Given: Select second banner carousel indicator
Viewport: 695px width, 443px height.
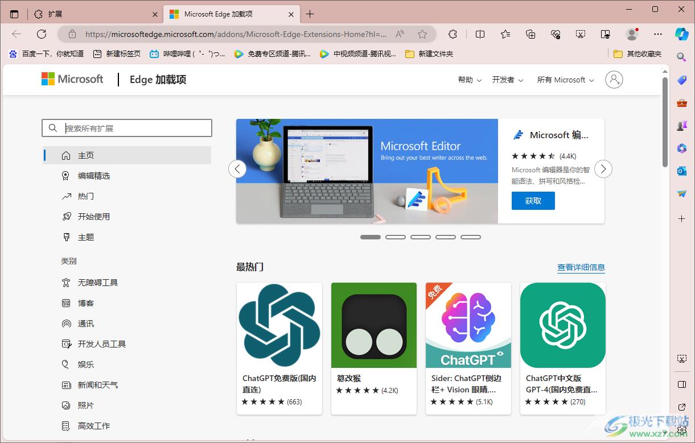Looking at the screenshot, I should (x=396, y=237).
